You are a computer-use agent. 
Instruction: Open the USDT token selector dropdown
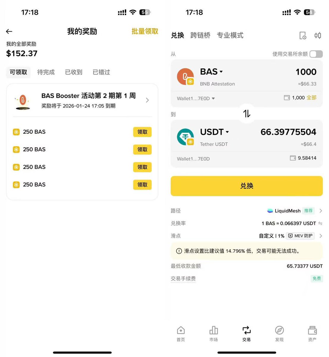(x=214, y=132)
